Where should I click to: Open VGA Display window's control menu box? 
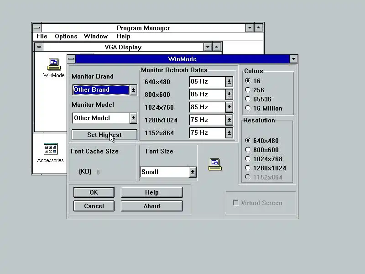coord(39,47)
